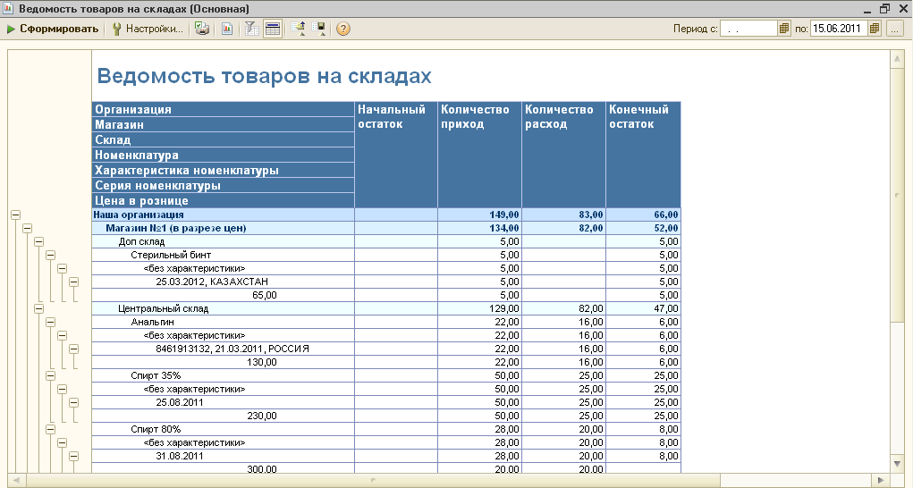913x488 pixels.
Task: Click the 'Начальный остаток' column header
Action: point(396,155)
